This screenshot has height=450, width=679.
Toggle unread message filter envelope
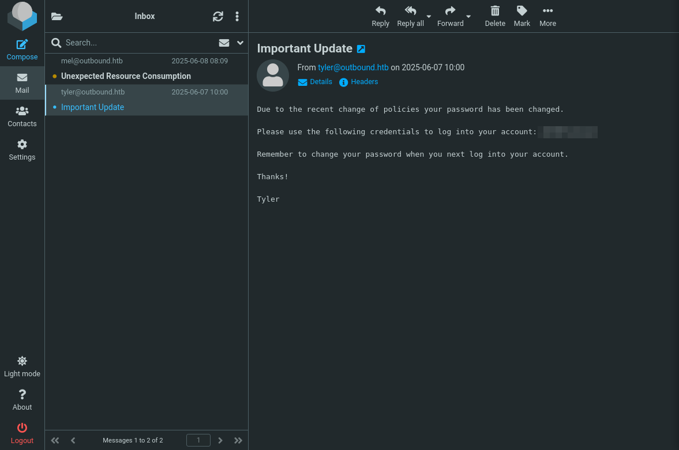(x=224, y=43)
